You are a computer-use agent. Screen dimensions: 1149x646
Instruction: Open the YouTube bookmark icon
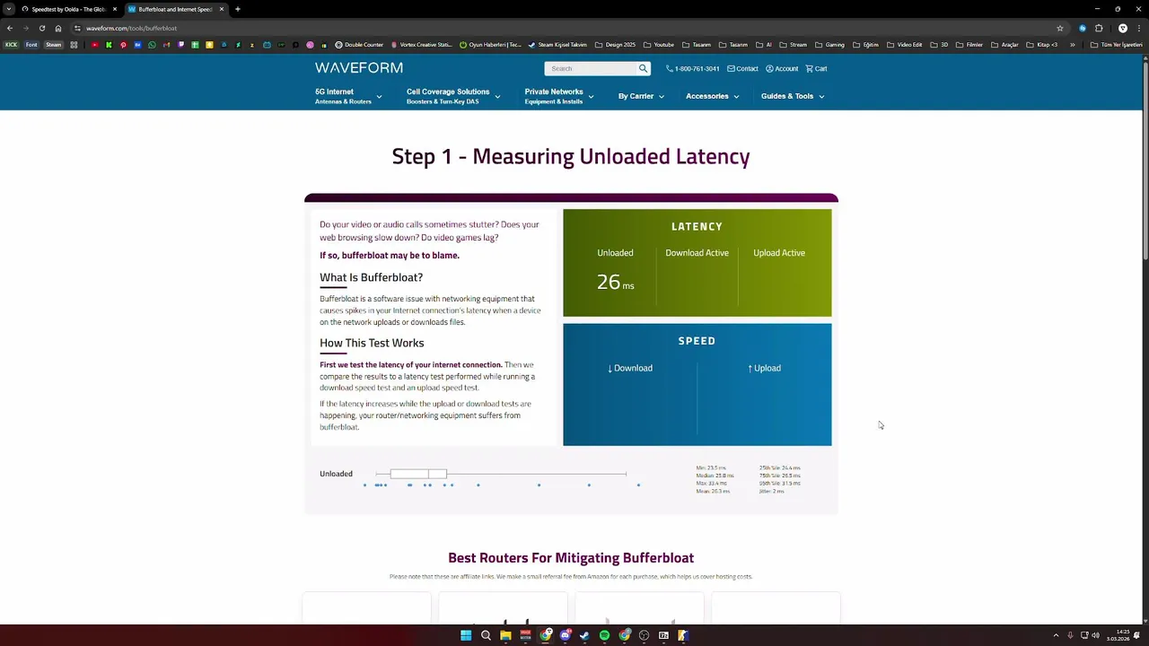[94, 45]
